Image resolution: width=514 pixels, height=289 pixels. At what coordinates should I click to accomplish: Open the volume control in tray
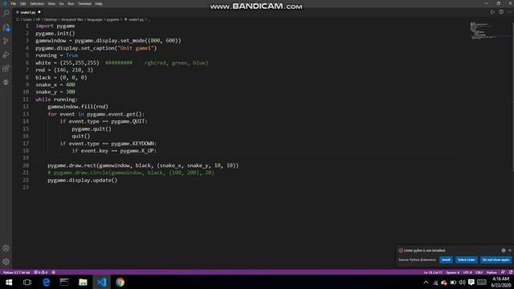(x=463, y=283)
